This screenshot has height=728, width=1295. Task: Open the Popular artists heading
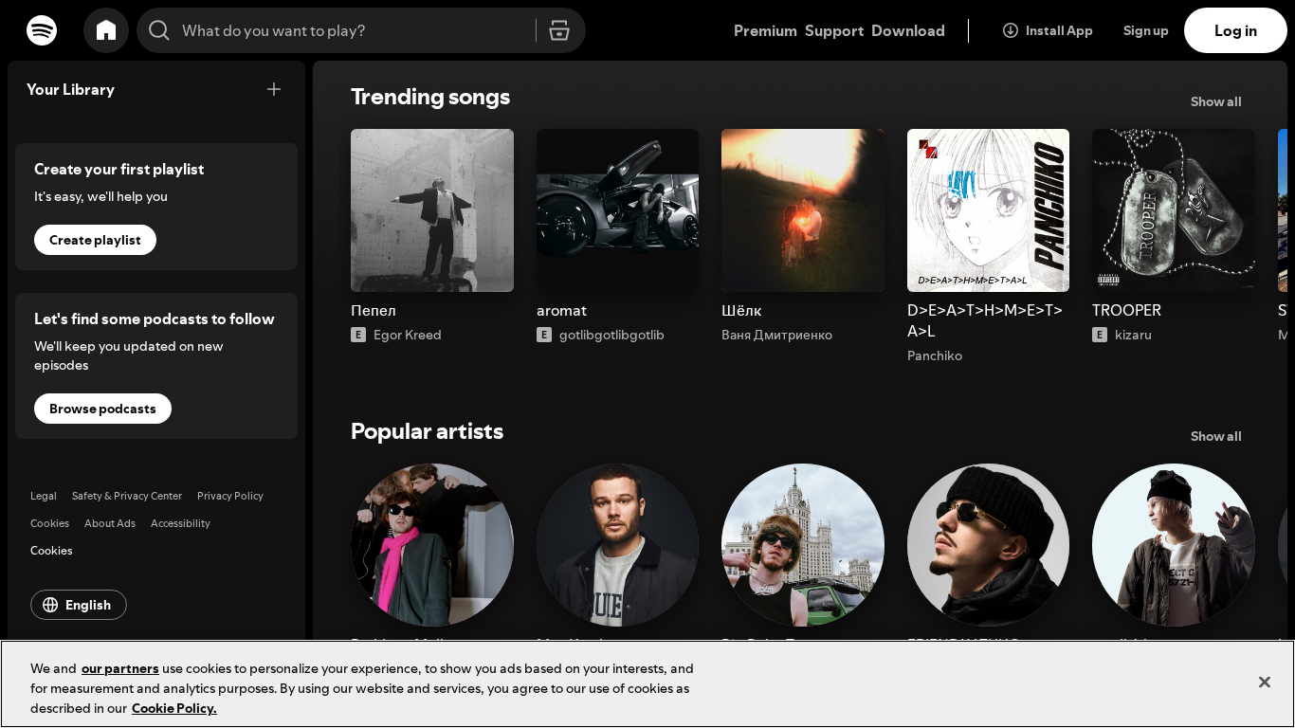pyautogui.click(x=427, y=431)
